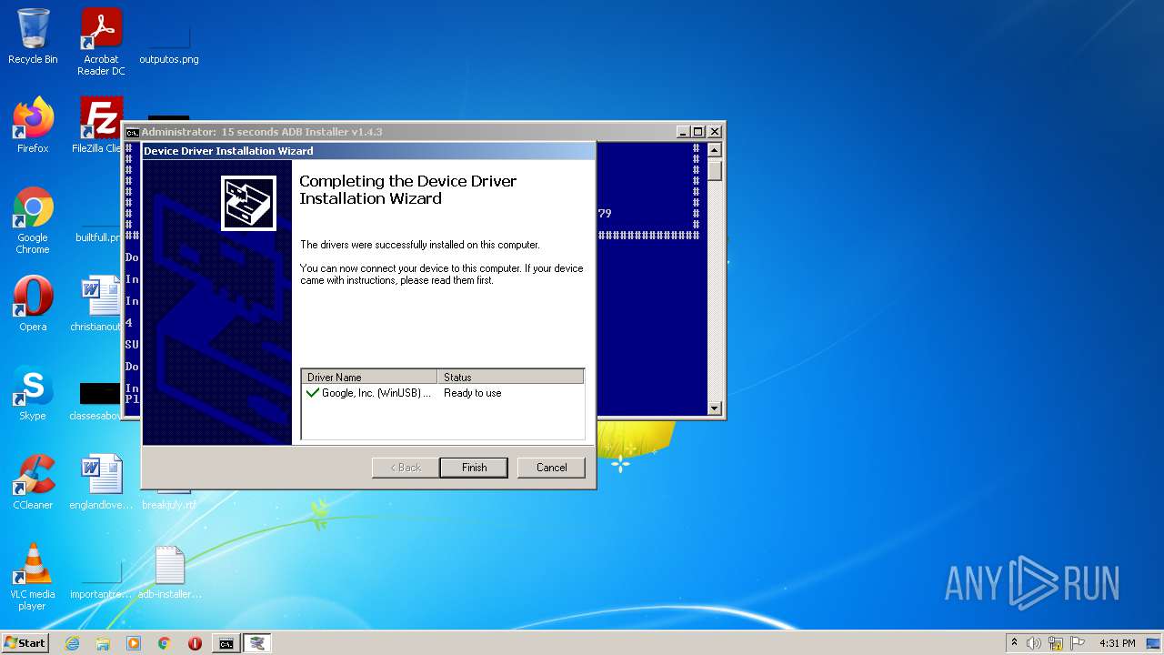Open the Start menu
The image size is (1164, 655).
(x=25, y=643)
